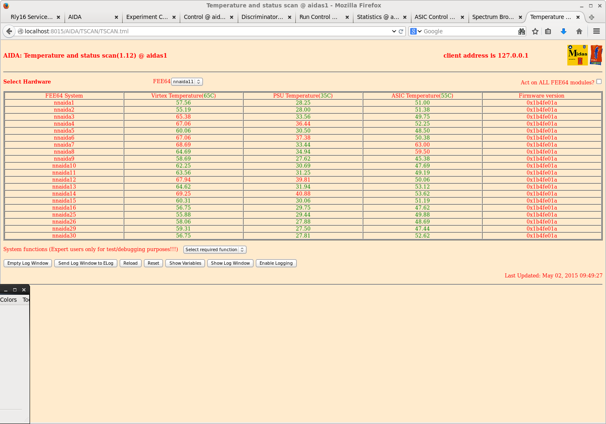Click the Tcl Powered logo
This screenshot has width=606, height=424.
(x=596, y=55)
